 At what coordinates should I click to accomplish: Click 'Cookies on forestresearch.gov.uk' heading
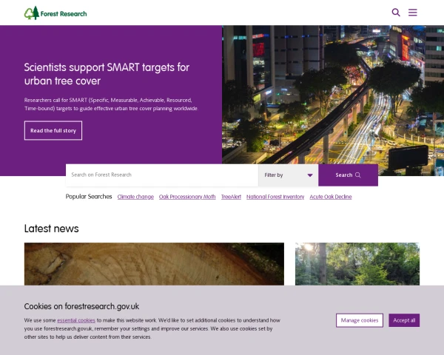tap(81, 306)
